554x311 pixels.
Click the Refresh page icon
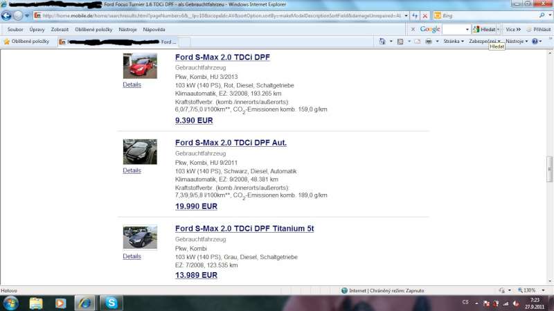[414, 15]
